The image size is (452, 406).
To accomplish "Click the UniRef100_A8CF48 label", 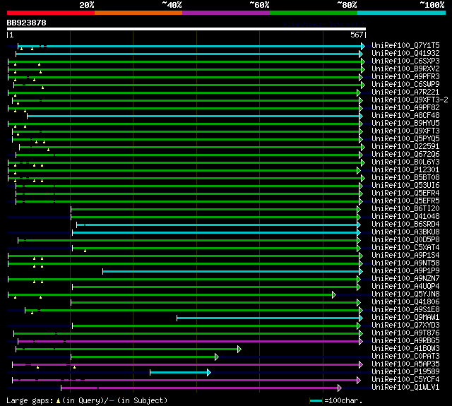I will 405,115.
